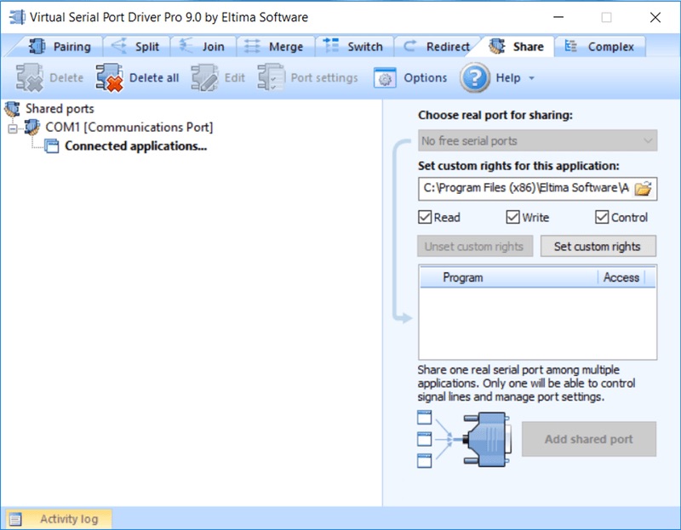Click the Merge tab icon

tap(252, 46)
